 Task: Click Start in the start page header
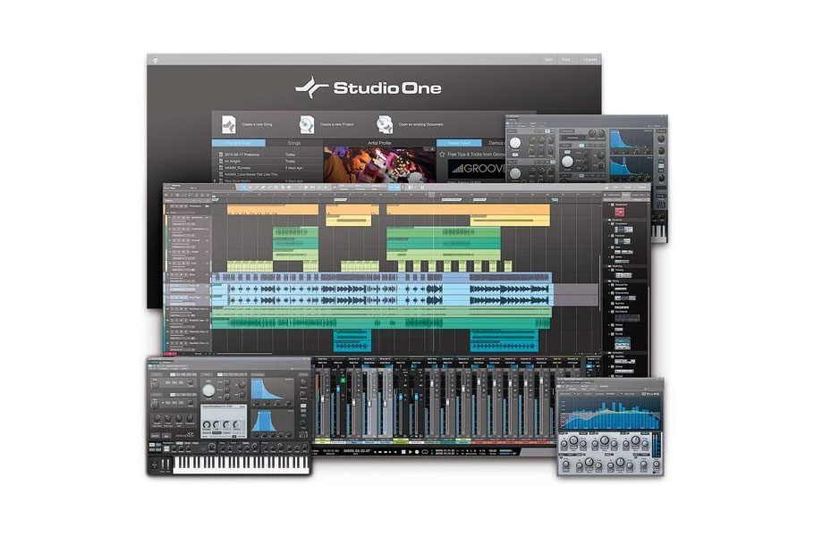click(x=548, y=60)
